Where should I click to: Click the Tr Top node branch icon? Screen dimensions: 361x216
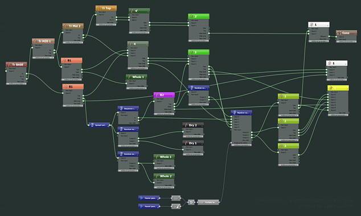tap(99, 8)
